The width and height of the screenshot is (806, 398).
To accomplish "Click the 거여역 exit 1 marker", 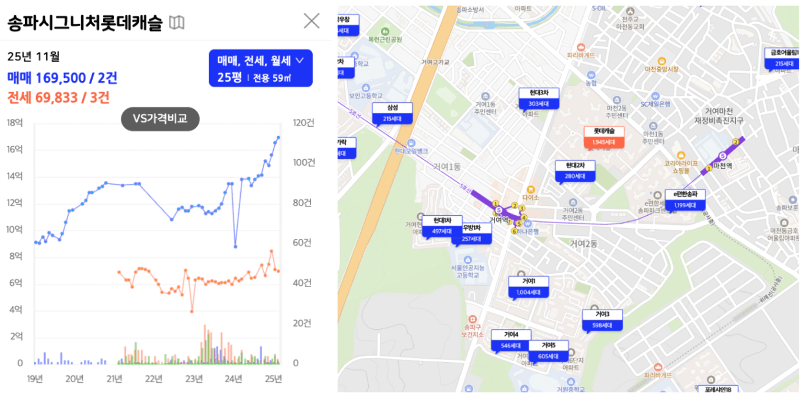I will click(496, 204).
